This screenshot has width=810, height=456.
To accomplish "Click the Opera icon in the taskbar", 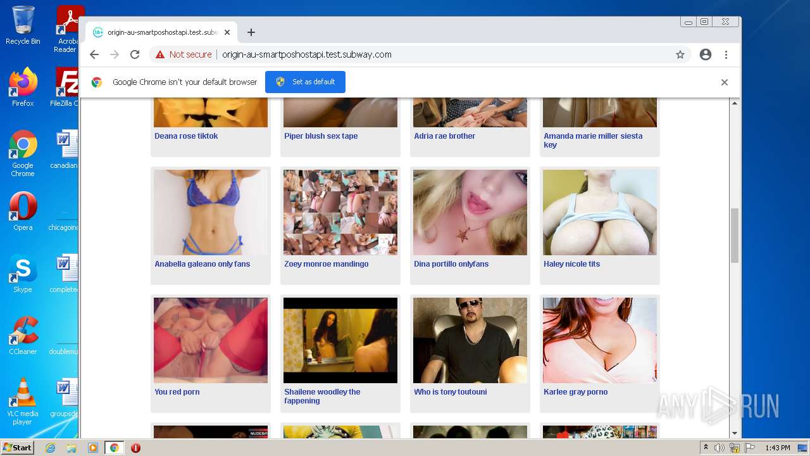I will (x=135, y=448).
